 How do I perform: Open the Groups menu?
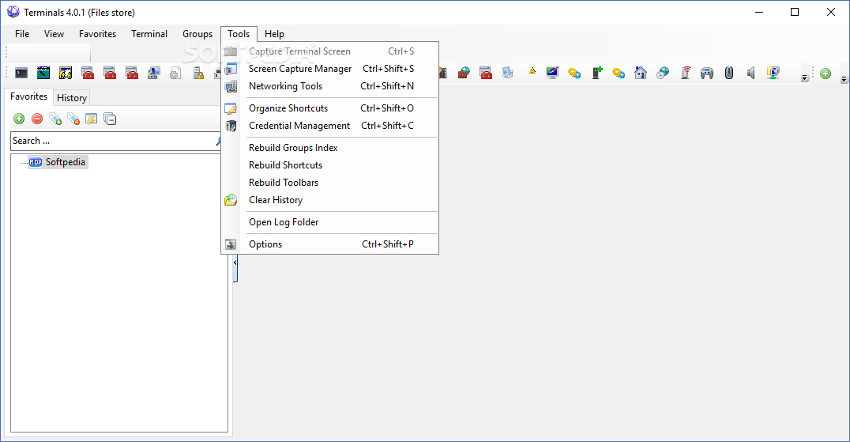coord(197,34)
